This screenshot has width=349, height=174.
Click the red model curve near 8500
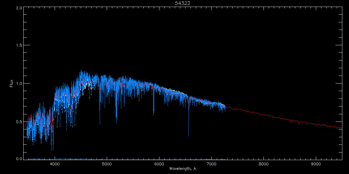pyautogui.click(x=290, y=120)
